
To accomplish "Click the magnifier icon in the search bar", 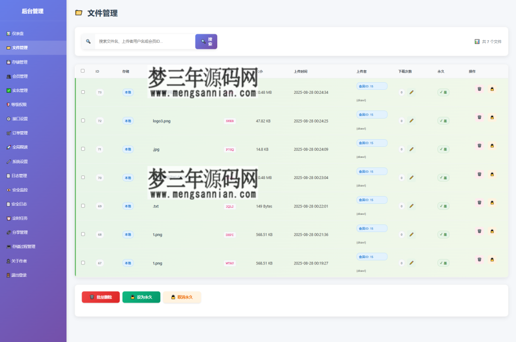I will pos(88,41).
